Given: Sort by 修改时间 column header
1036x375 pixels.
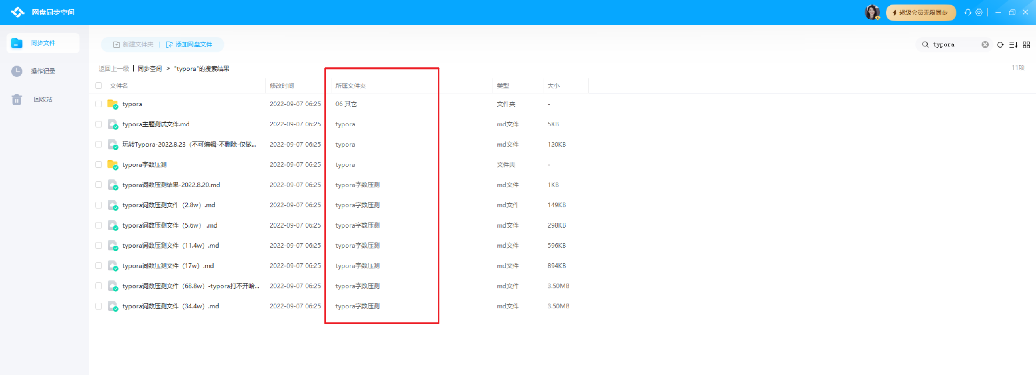Looking at the screenshot, I should tap(282, 86).
